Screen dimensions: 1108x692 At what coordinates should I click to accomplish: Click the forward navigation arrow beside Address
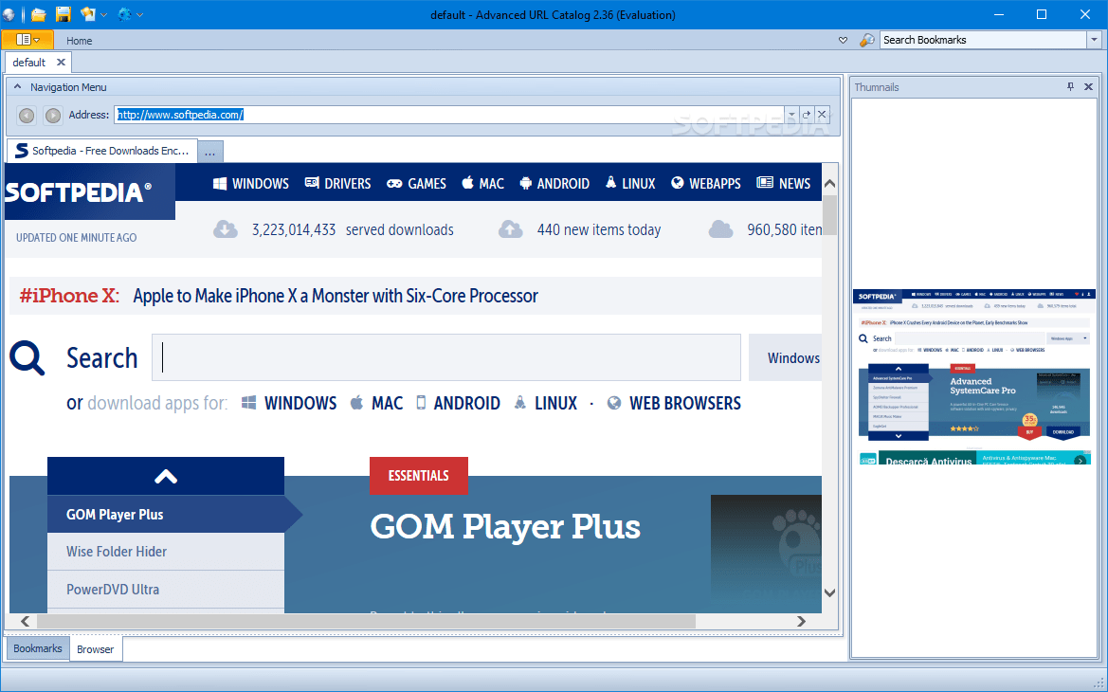[53, 115]
